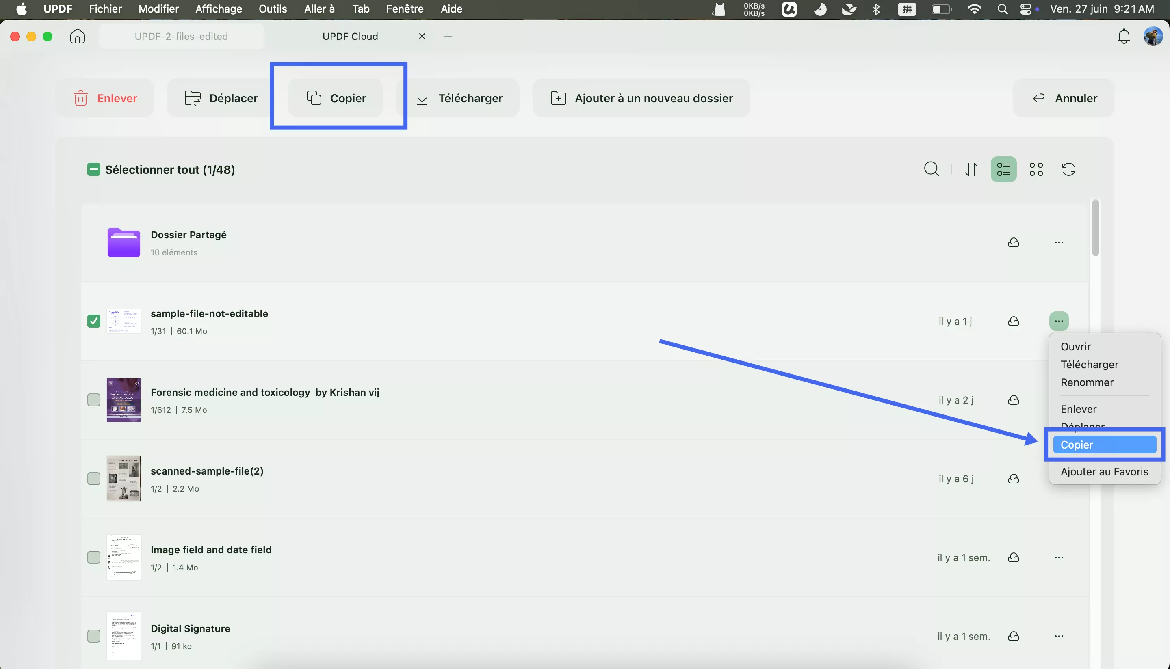Click cloud icon for Dossier Partagé

pyautogui.click(x=1014, y=243)
